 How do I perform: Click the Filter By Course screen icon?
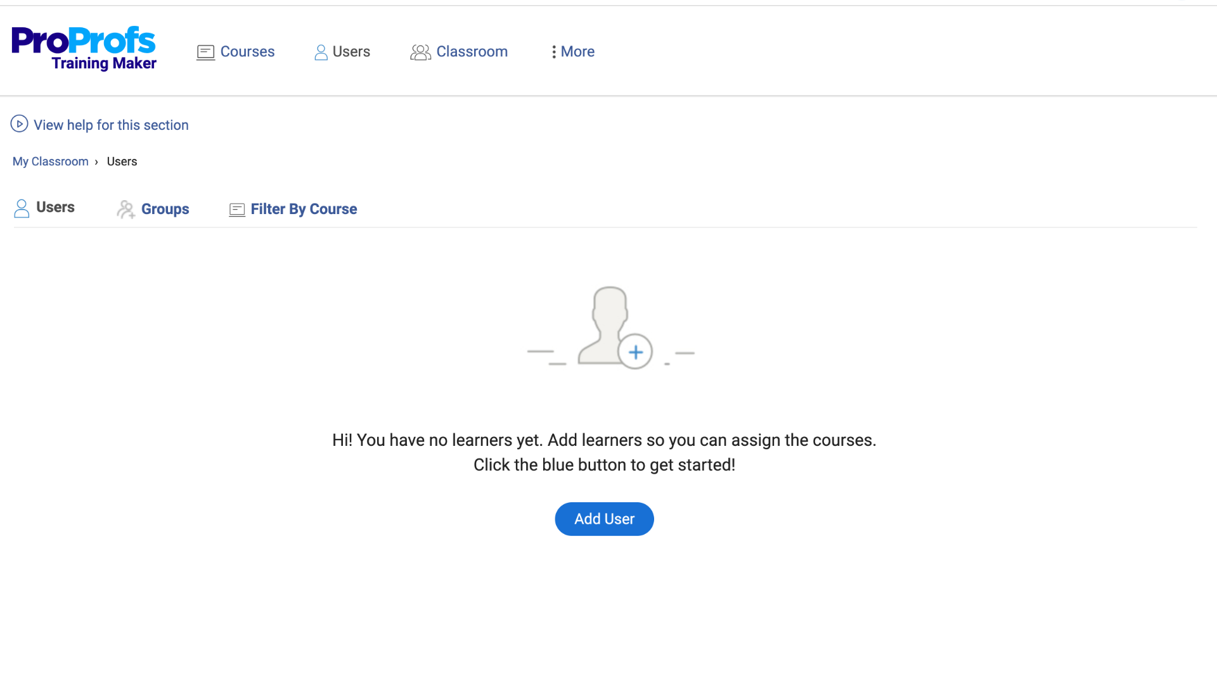237,210
